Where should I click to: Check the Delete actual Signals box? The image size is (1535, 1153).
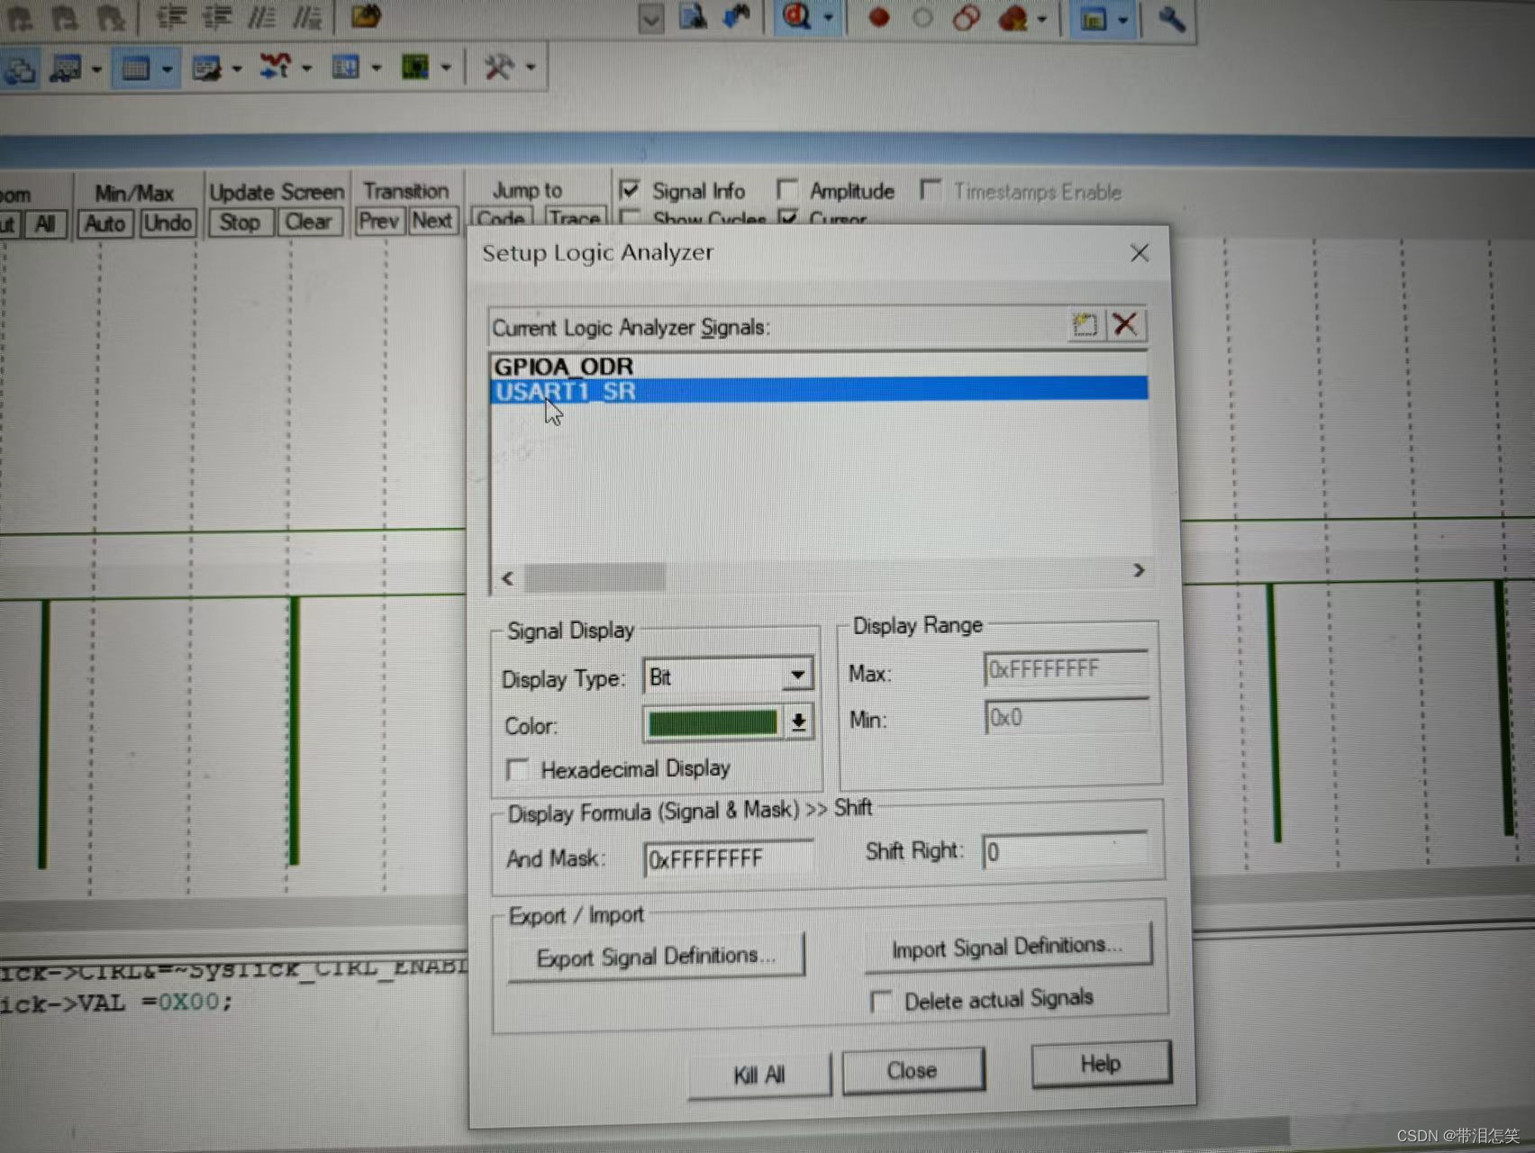881,1002
